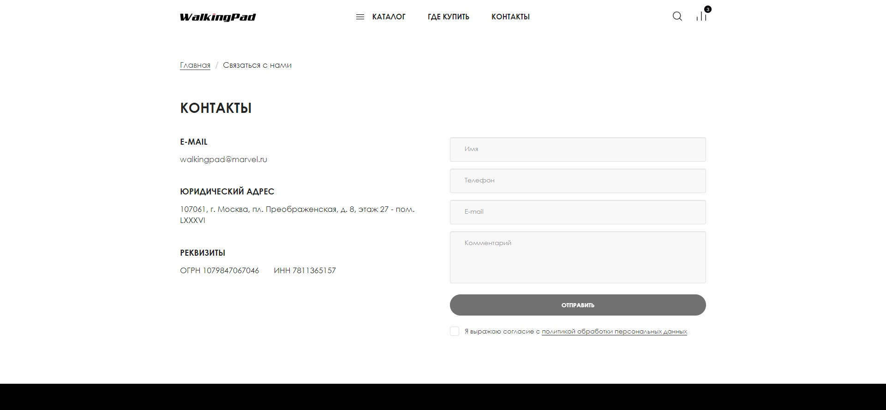This screenshot has height=410, width=886.
Task: Tick the personal data consent checkbox
Action: pos(455,331)
